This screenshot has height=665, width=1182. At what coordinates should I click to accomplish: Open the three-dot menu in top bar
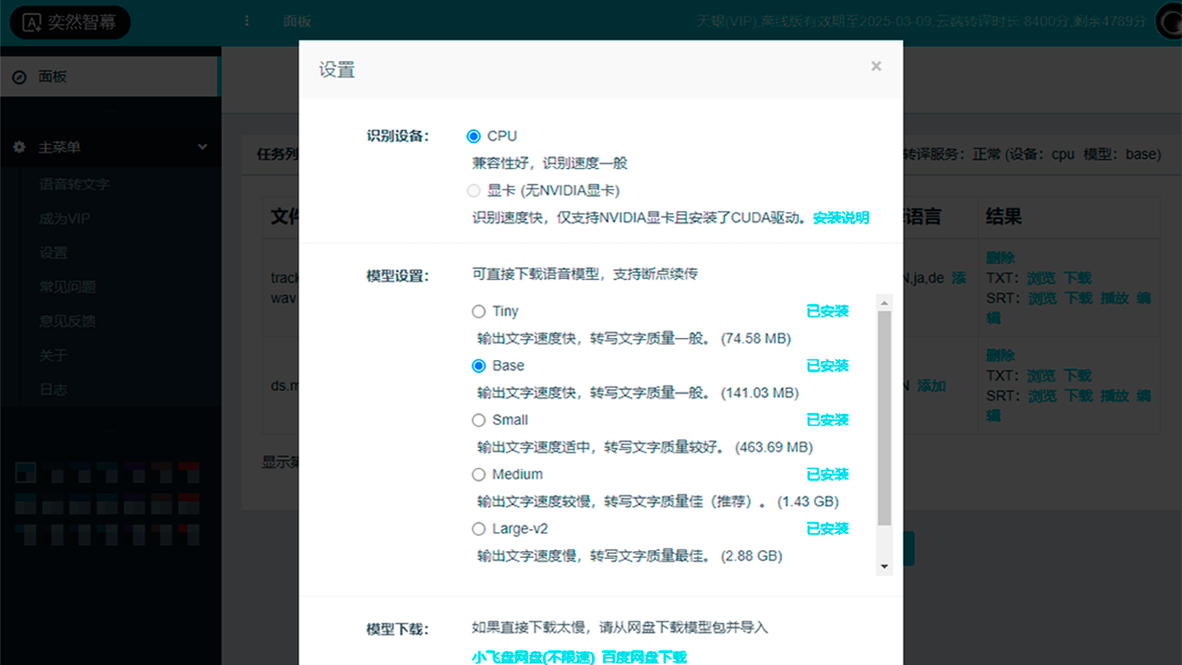247,21
